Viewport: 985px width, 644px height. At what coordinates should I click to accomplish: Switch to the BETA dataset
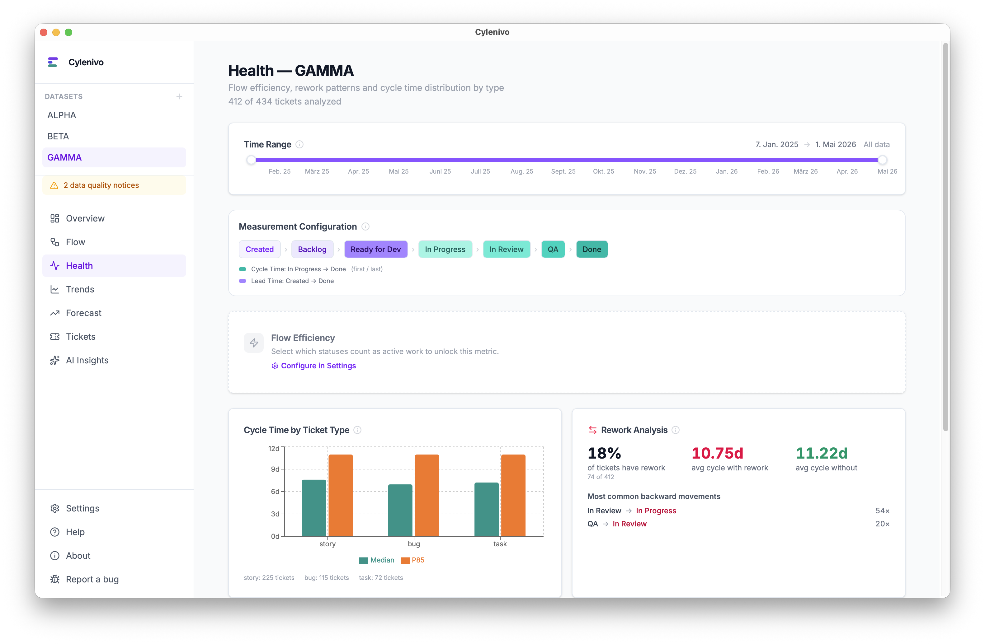[x=58, y=137]
